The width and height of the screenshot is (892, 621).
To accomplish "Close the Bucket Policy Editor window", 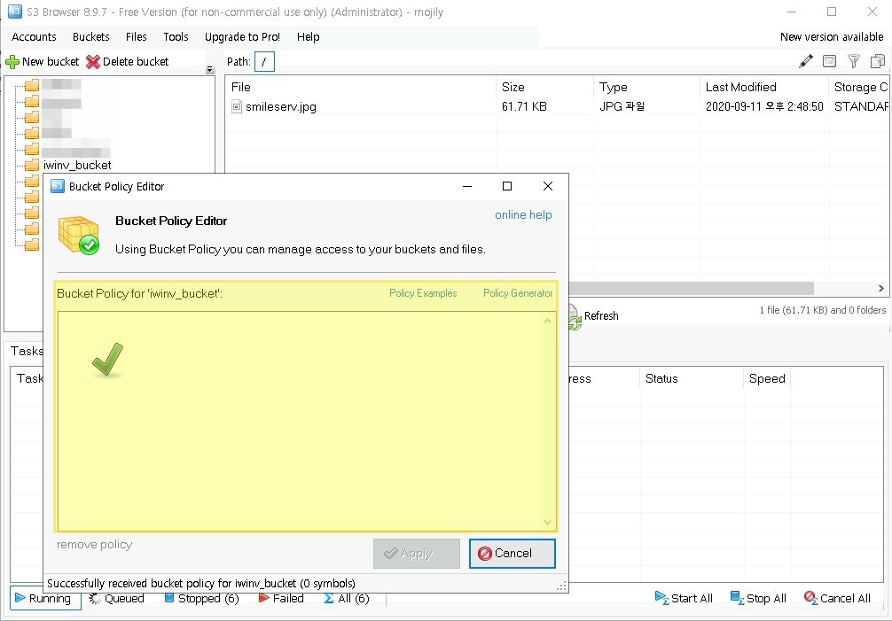I will [548, 186].
